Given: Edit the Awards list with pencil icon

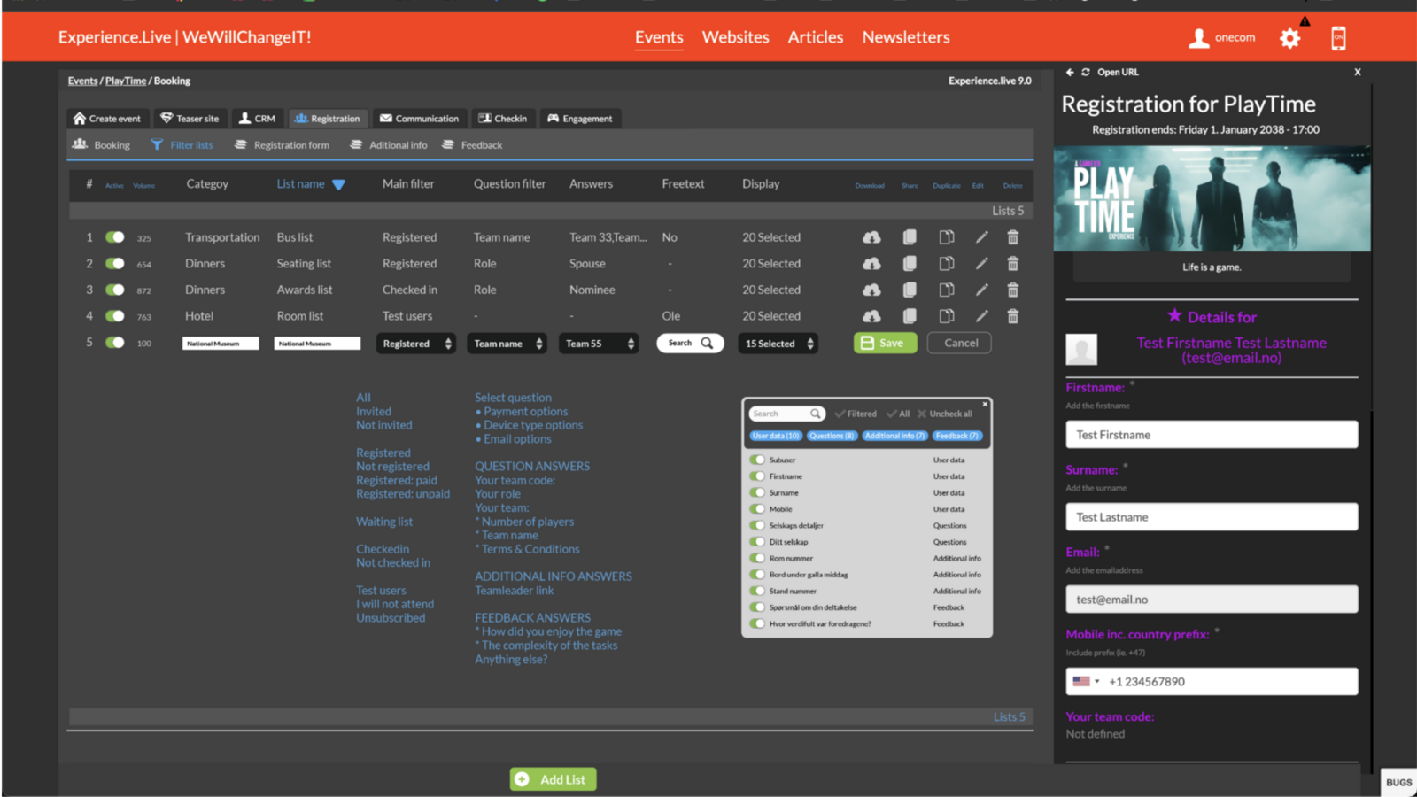Looking at the screenshot, I should 981,290.
